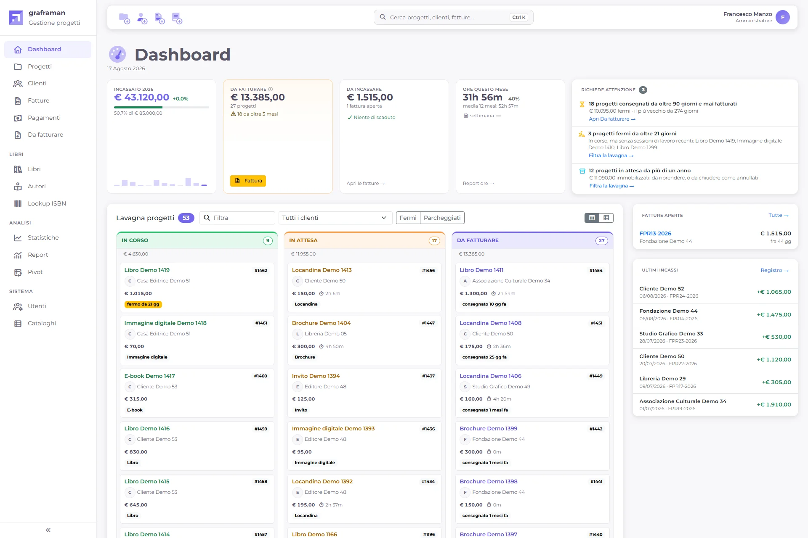This screenshot has height=538, width=808.
Task: Click the 18 da oltre 3 mesi warning
Action: point(254,114)
